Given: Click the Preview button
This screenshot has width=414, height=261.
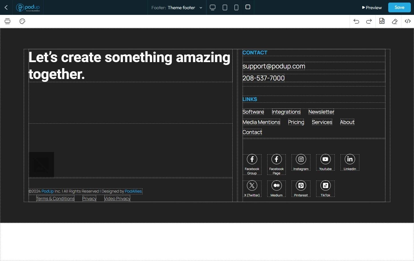Looking at the screenshot, I should (372, 8).
